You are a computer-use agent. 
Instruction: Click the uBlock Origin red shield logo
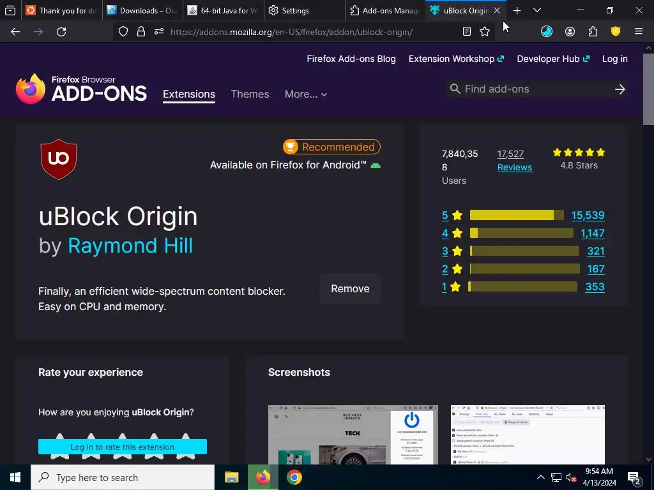pyautogui.click(x=59, y=159)
